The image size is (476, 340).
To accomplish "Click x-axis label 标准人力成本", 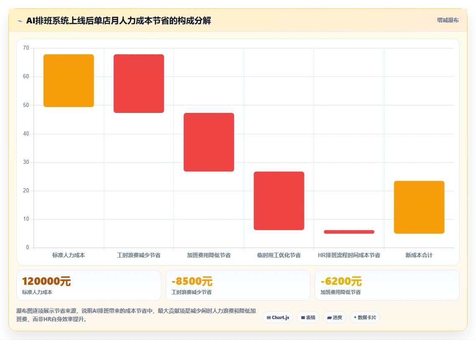I will coord(69,255).
